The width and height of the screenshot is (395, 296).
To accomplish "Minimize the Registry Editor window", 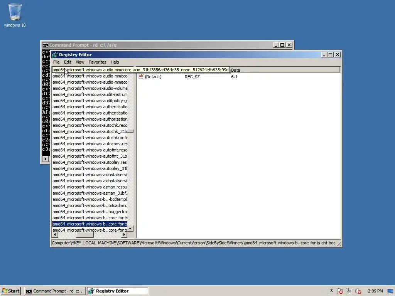I will 324,55.
